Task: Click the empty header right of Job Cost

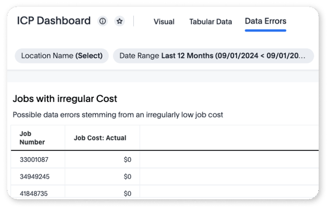Action: click(x=229, y=138)
